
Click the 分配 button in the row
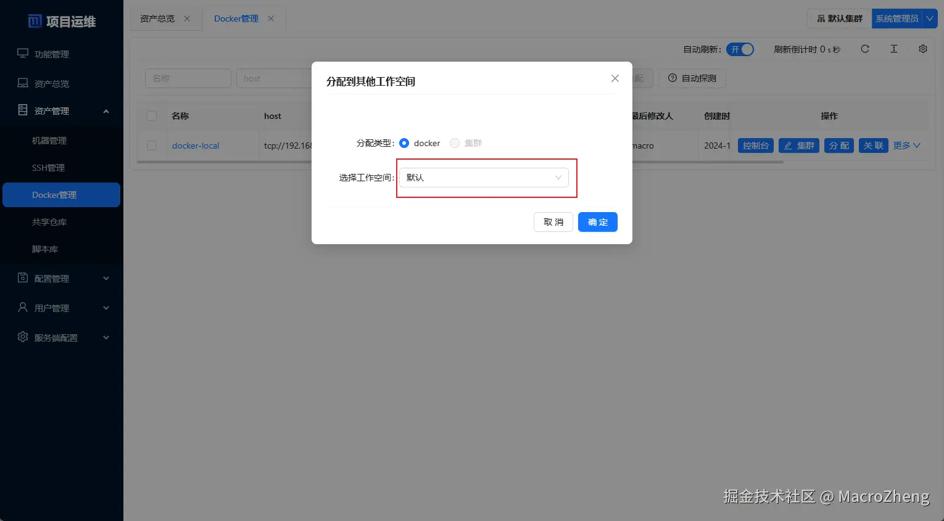pyautogui.click(x=839, y=146)
